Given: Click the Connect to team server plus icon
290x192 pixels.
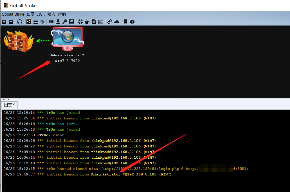Looking at the screenshot, I should [x=4, y=22].
